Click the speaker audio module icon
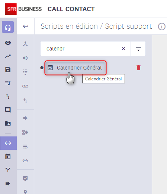 tap(25, 58)
